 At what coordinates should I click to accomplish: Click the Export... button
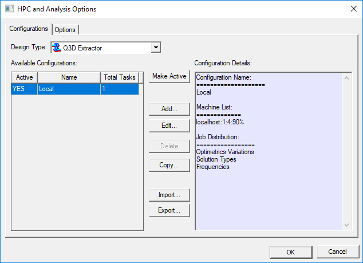pos(169,210)
